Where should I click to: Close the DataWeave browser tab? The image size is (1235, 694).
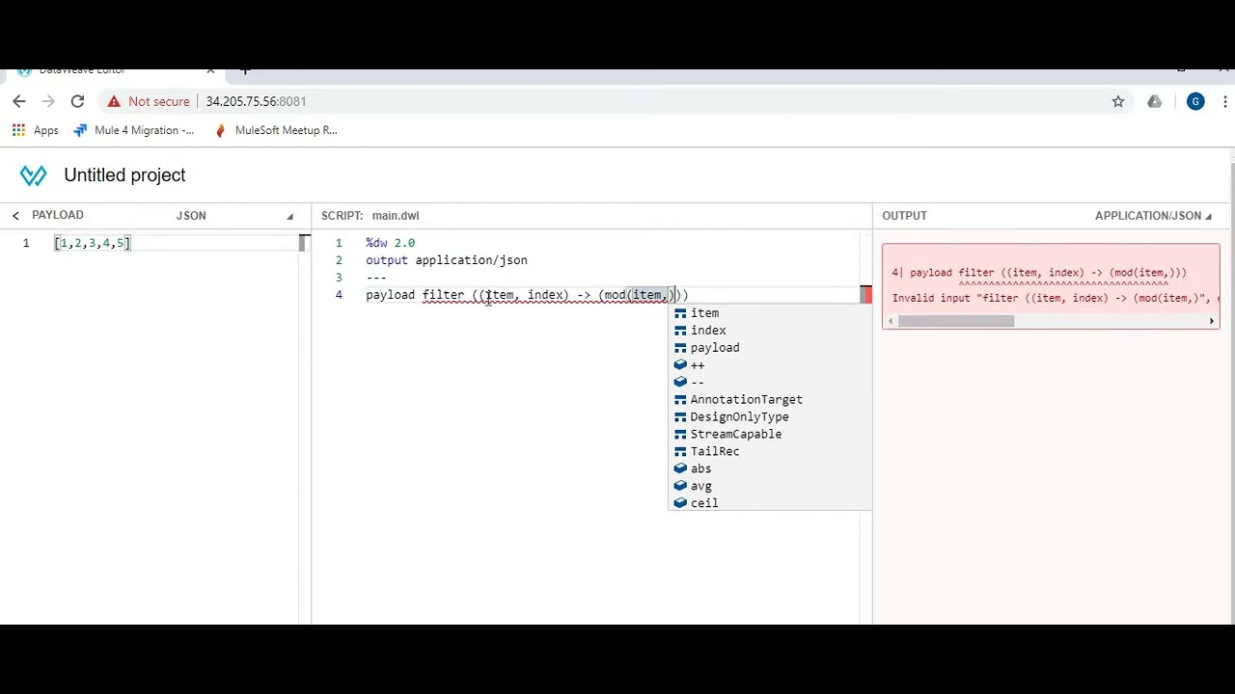[210, 70]
